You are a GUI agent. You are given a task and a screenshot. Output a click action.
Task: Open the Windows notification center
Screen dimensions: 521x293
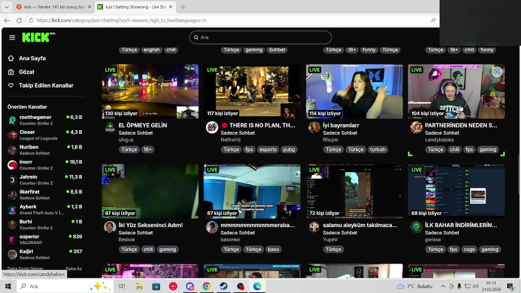(510, 286)
